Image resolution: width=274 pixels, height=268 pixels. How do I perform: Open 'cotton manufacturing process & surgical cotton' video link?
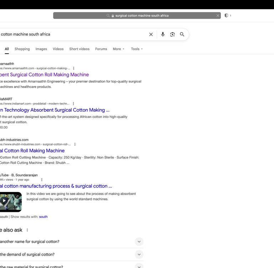point(56,186)
